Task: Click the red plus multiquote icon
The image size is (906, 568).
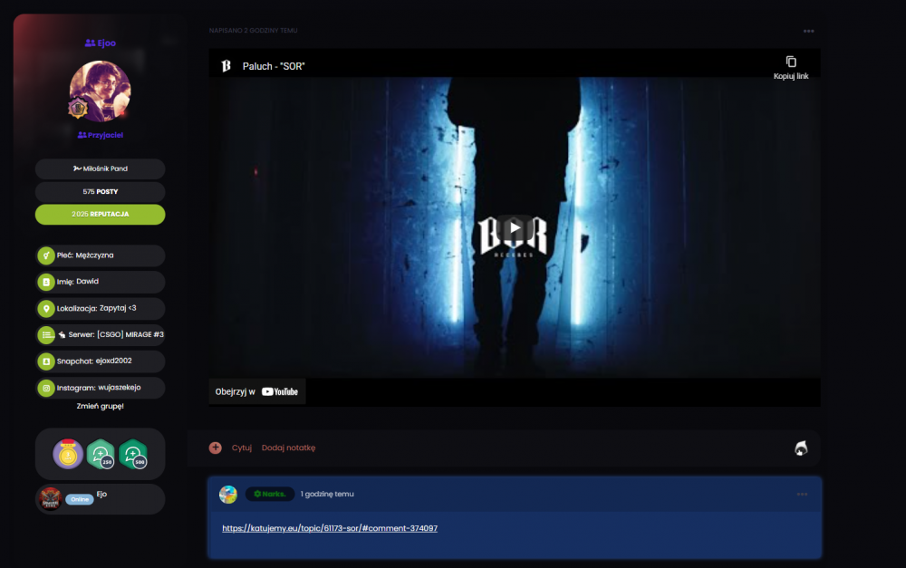Action: click(x=215, y=448)
